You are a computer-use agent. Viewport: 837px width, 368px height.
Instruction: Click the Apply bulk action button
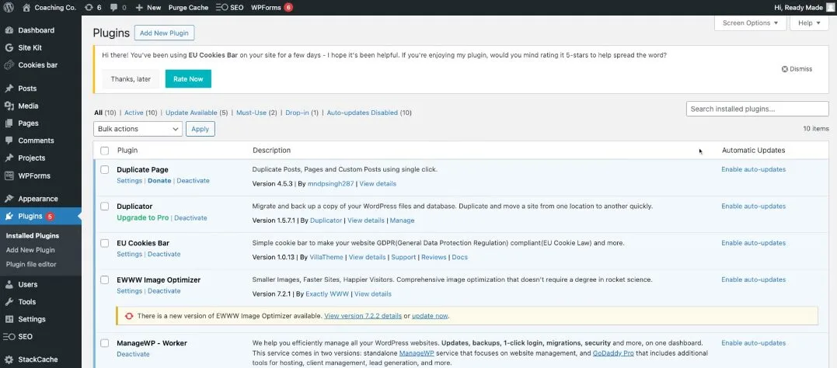coord(201,129)
